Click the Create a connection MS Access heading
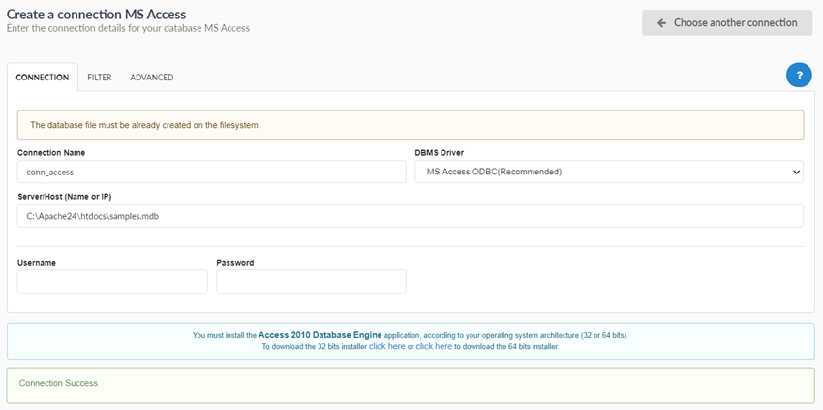Viewport: 823px width, 410px height. pos(97,14)
